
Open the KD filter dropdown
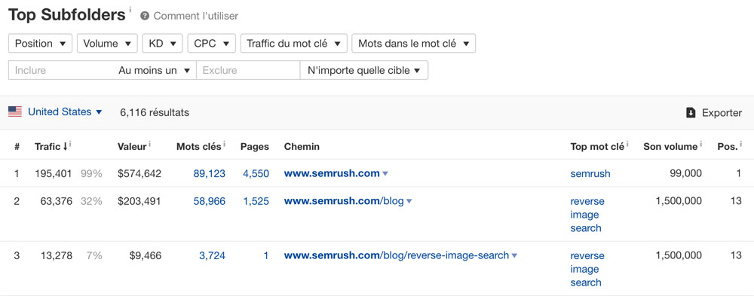point(163,43)
